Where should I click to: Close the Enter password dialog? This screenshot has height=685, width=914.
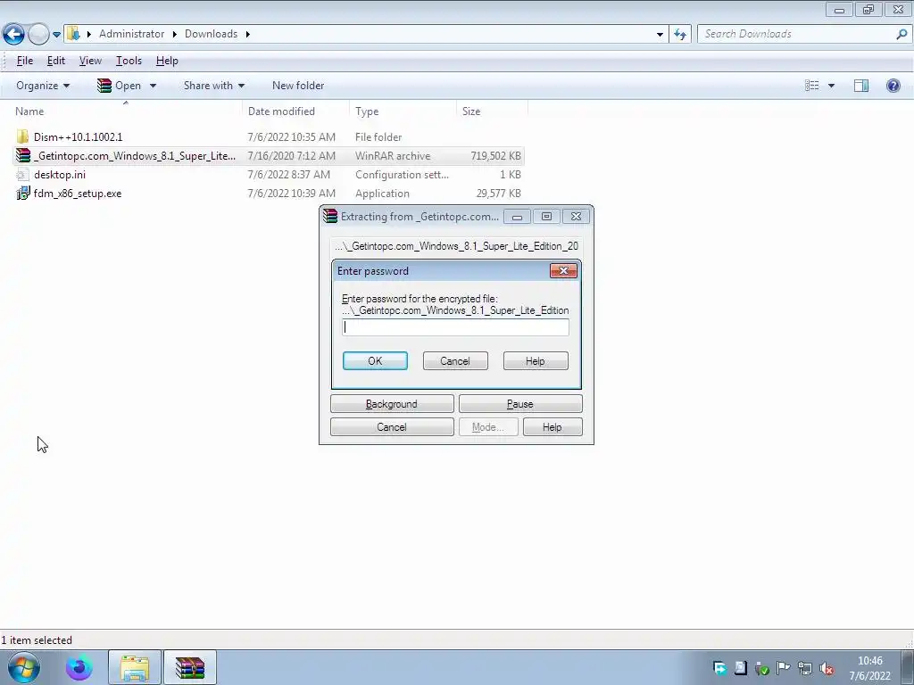[563, 271]
